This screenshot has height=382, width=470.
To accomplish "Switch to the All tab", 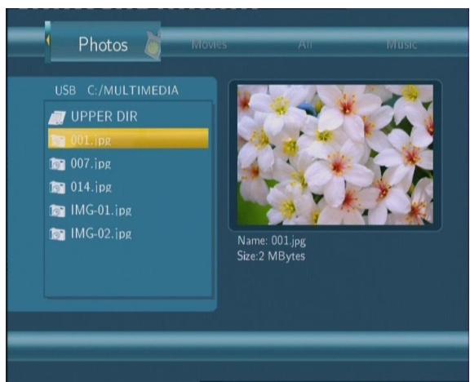I will point(305,44).
